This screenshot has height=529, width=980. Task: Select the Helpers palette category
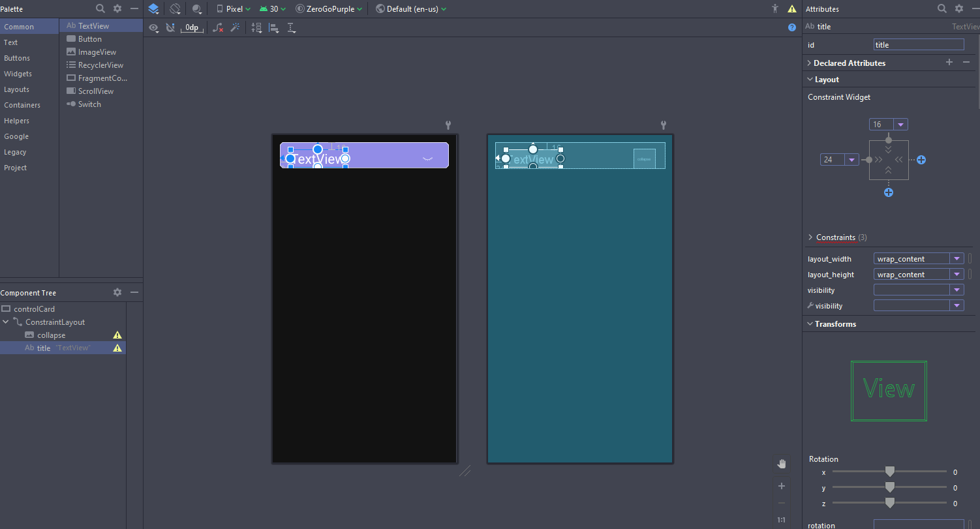coord(29,121)
